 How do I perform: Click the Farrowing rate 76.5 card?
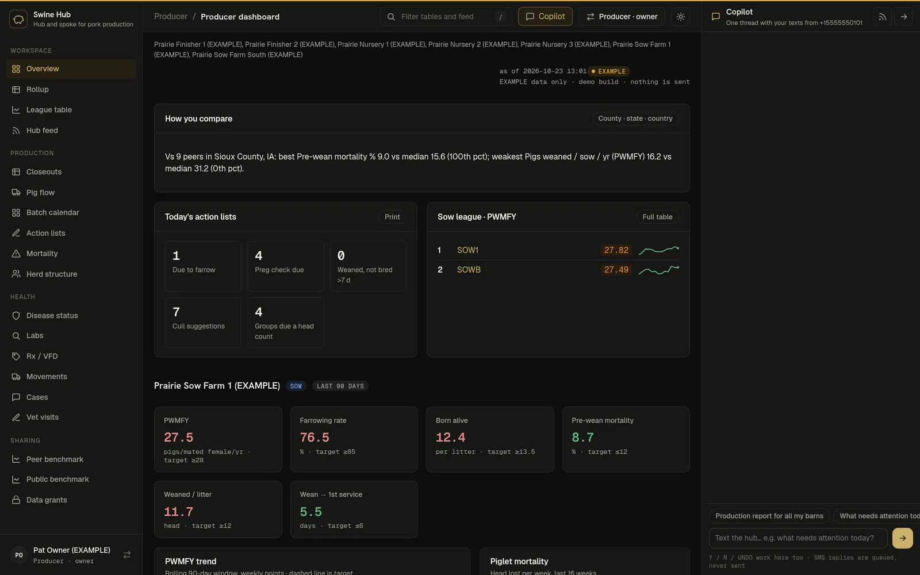pos(354,440)
